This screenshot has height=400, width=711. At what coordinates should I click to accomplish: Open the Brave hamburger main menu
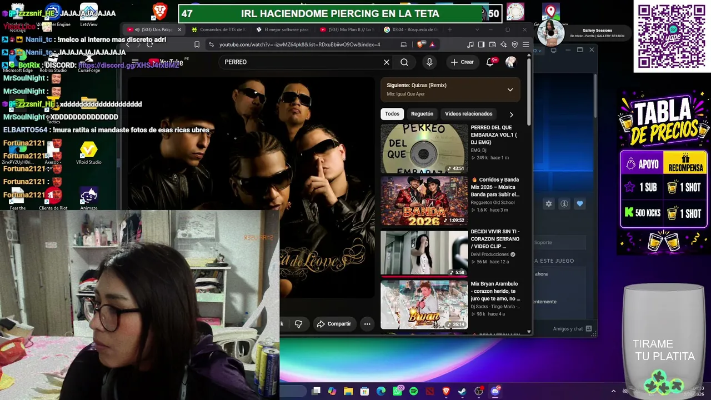coord(525,44)
